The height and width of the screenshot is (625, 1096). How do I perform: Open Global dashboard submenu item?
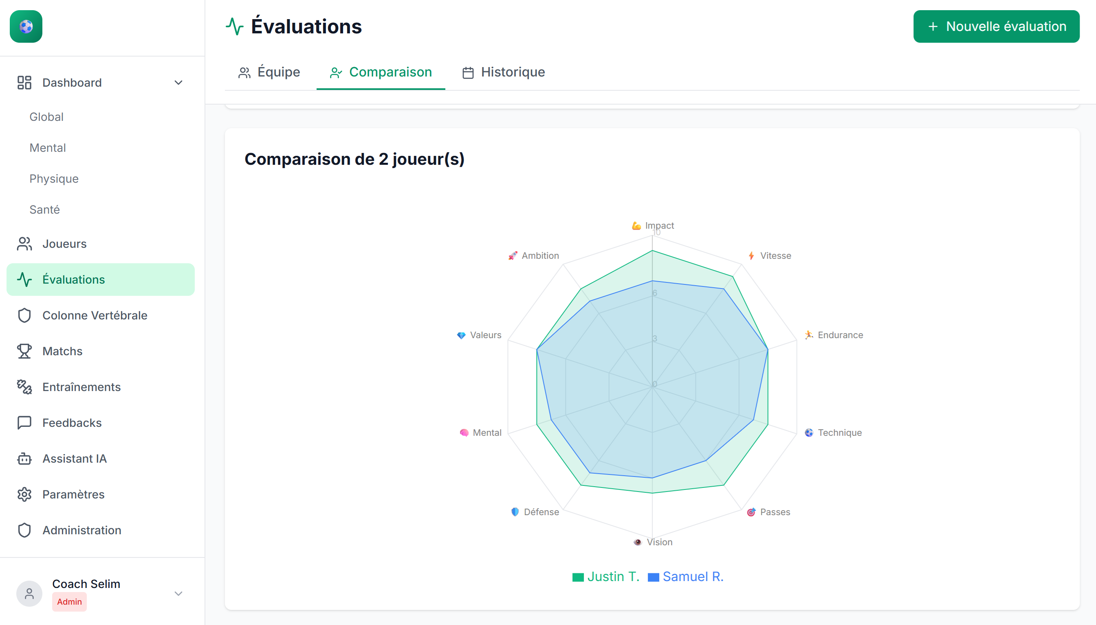coord(46,117)
